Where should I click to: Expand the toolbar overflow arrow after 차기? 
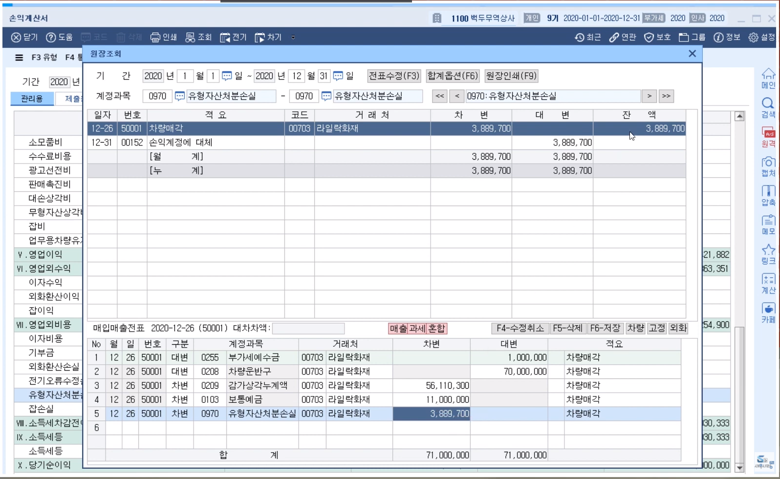293,38
